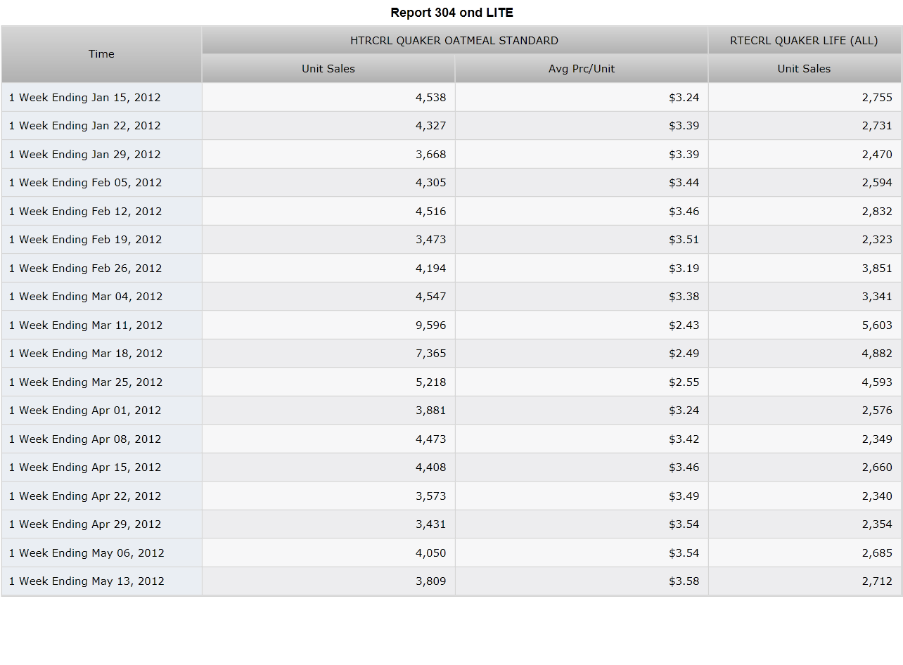Click the Avg Prc/Unit column header

[582, 69]
